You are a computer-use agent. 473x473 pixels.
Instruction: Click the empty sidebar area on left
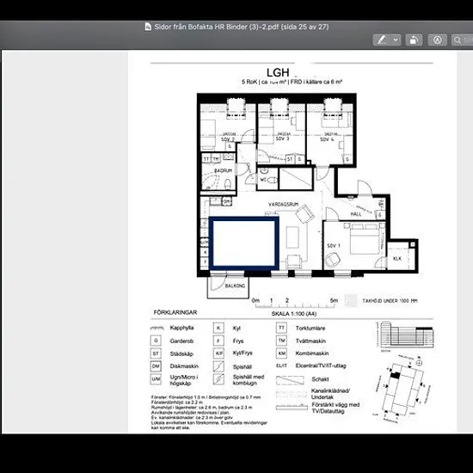click(x=64, y=243)
